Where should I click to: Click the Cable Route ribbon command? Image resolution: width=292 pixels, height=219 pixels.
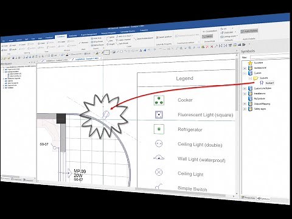point(122,43)
